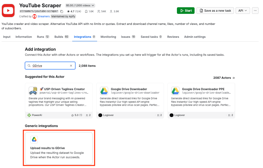Click the YouTube Scraper logo icon

coord(8,11)
